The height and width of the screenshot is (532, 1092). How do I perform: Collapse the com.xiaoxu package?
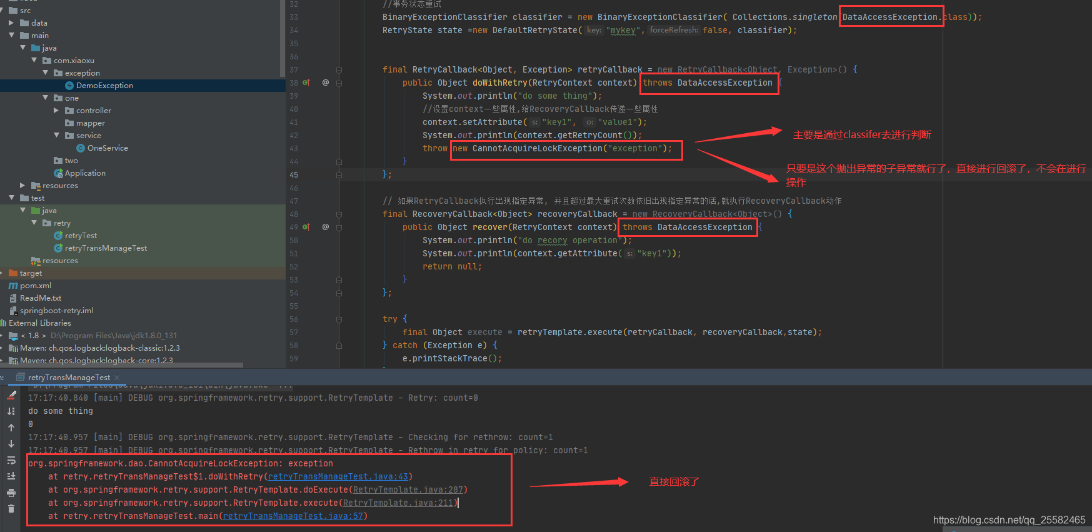coord(34,61)
